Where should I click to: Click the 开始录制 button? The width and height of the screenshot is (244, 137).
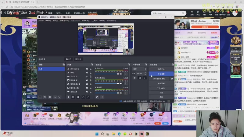coord(161,83)
